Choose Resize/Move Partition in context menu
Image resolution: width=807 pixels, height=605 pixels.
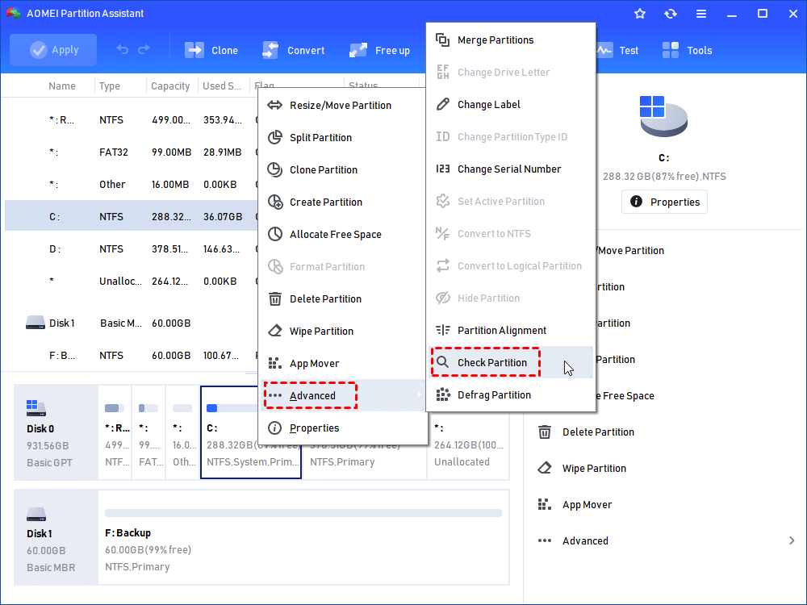coord(340,106)
